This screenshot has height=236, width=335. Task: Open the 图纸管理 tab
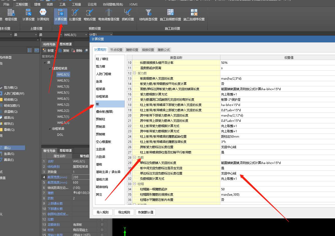66,44
